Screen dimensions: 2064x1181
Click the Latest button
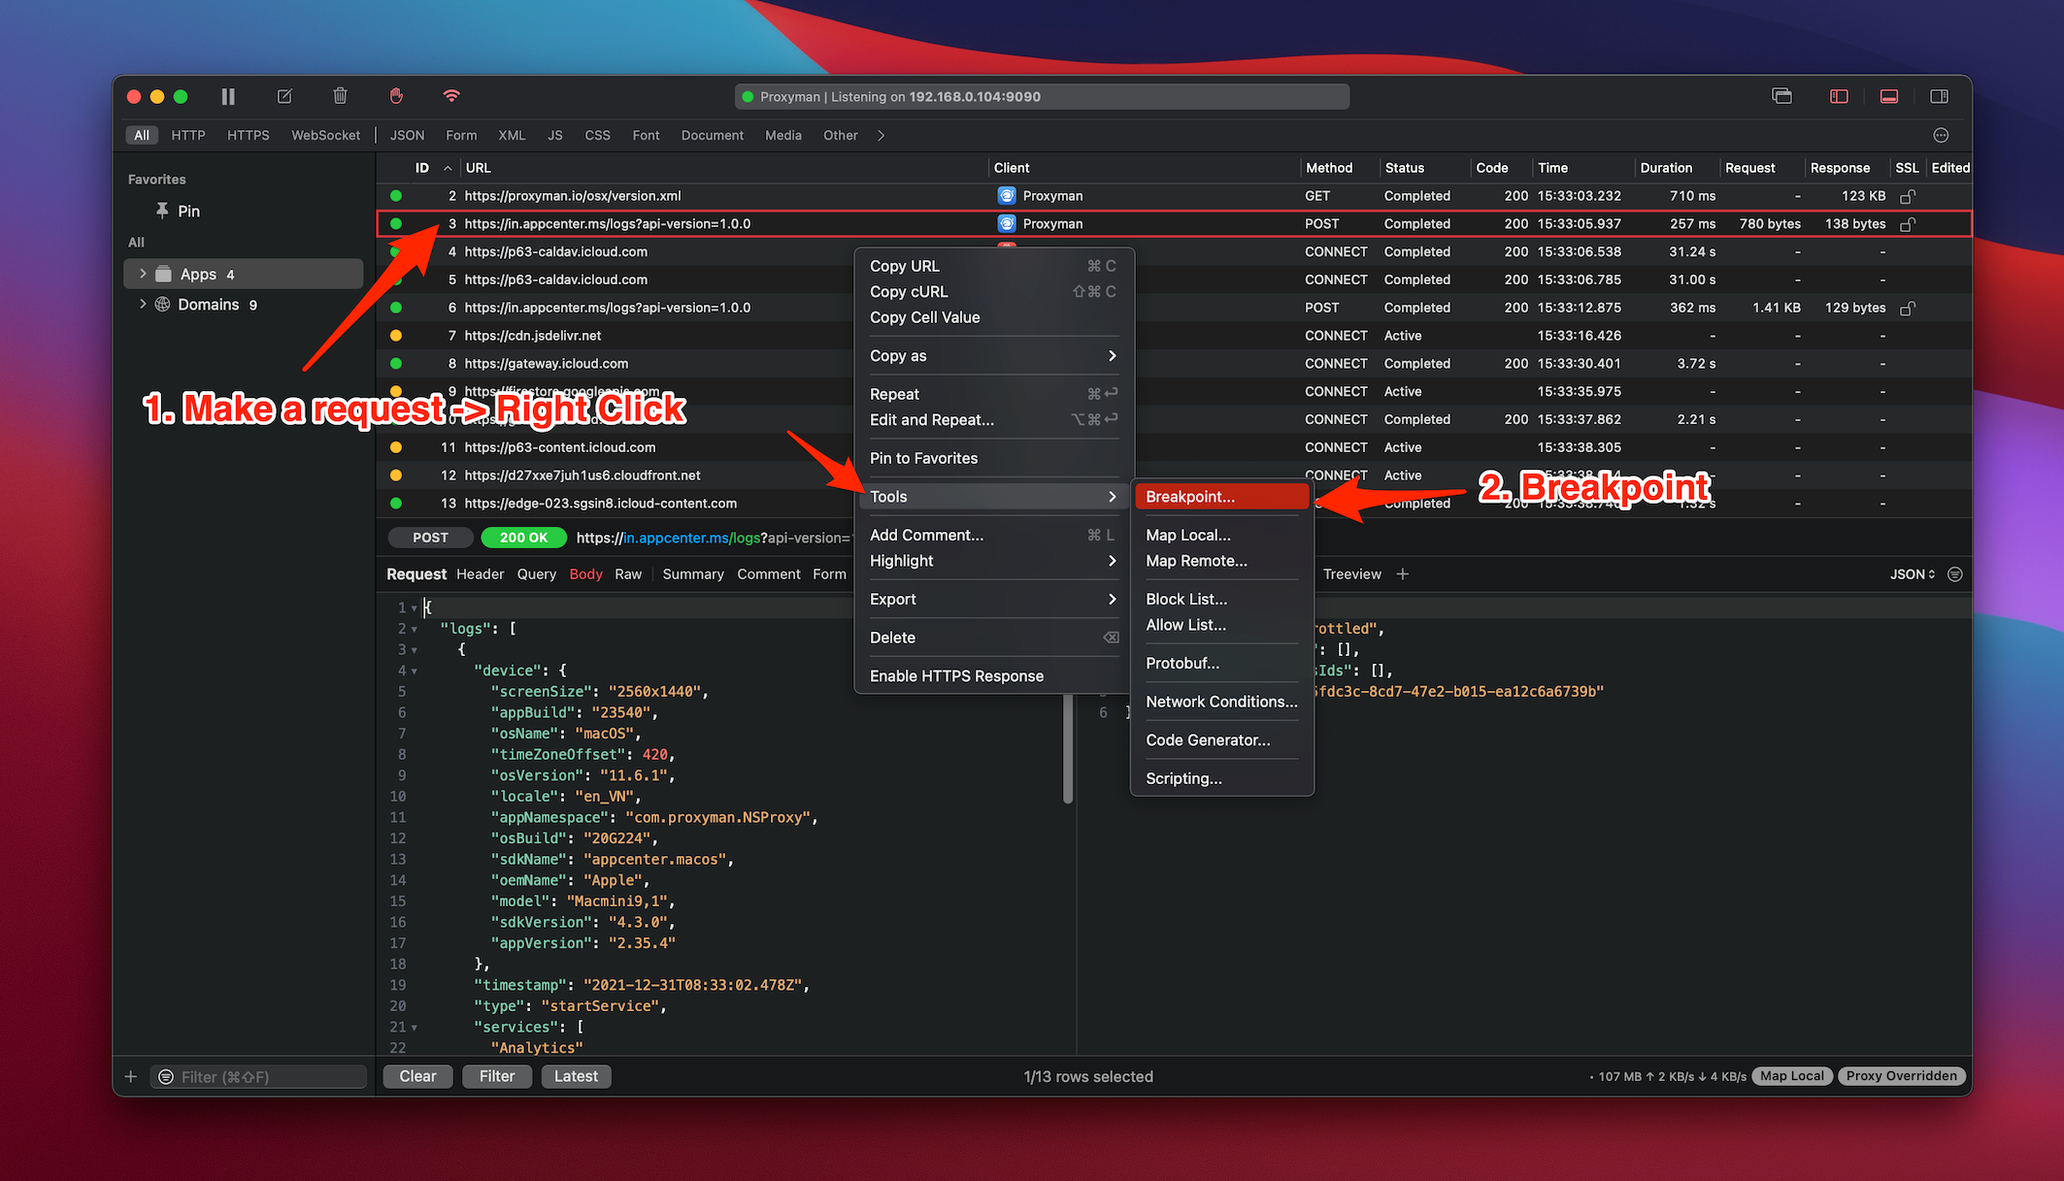tap(576, 1076)
